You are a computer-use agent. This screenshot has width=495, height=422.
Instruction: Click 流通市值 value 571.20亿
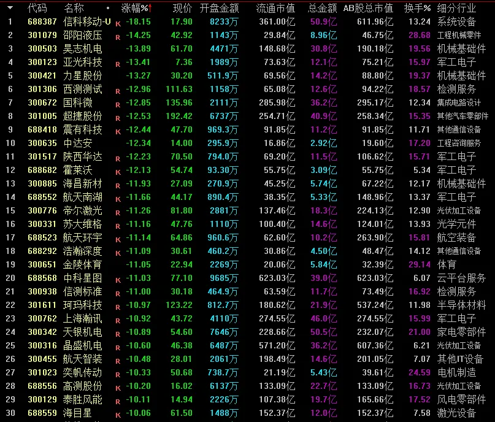coord(277,345)
